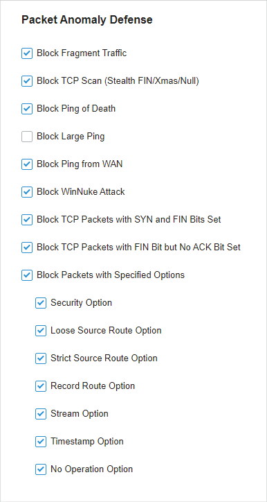Uncheck the Security Option checkbox
The image size is (267, 502).
41,303
